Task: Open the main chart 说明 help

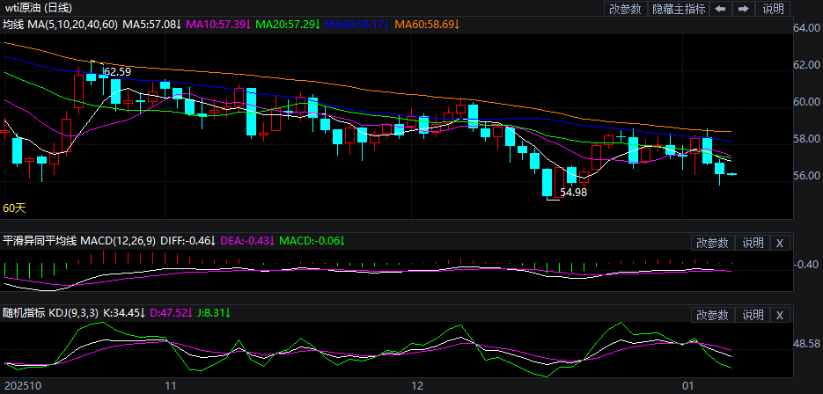Action: [x=773, y=9]
